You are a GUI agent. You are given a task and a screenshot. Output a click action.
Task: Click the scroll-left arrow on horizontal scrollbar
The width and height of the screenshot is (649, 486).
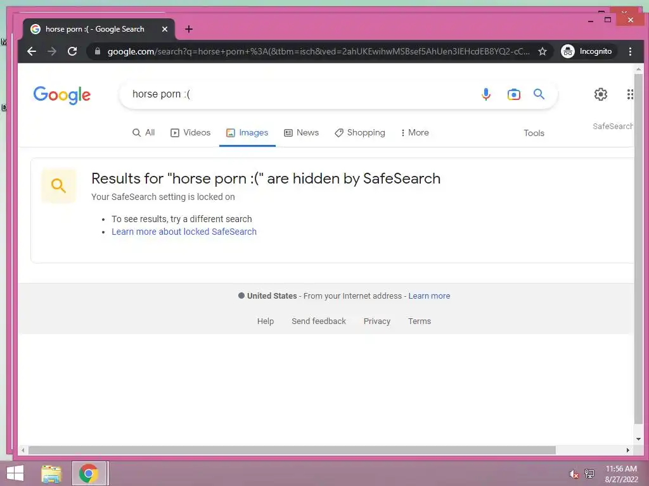point(23,450)
